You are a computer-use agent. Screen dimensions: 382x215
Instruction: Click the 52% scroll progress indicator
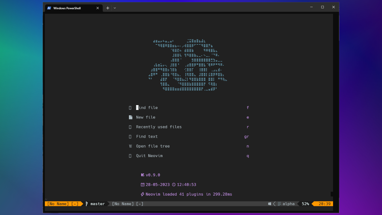(x=305, y=204)
